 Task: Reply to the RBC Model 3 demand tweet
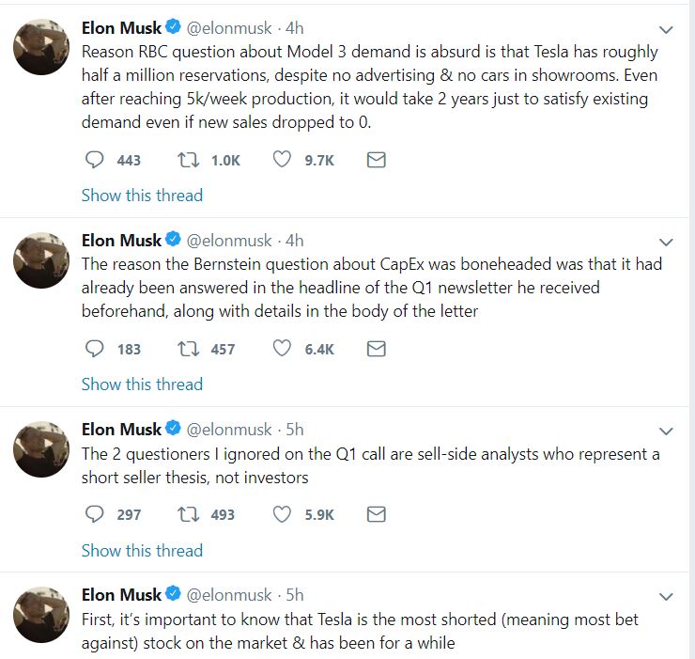[94, 160]
